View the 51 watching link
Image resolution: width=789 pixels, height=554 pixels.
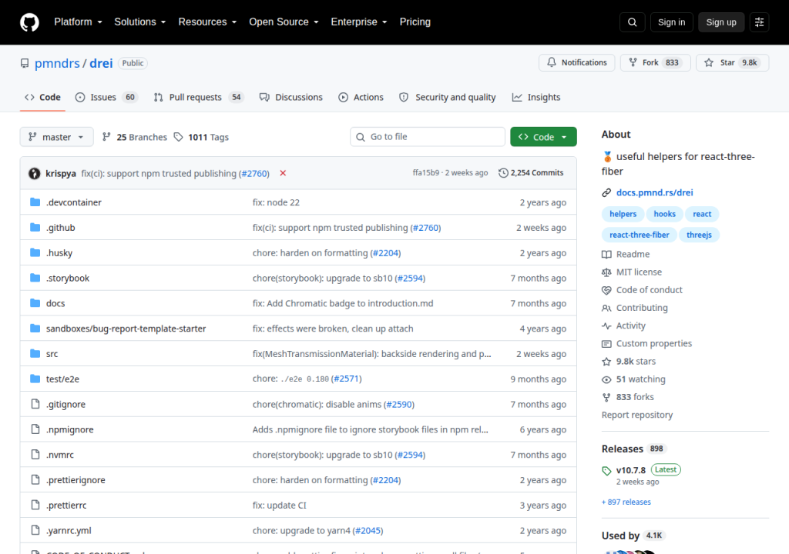coord(633,379)
